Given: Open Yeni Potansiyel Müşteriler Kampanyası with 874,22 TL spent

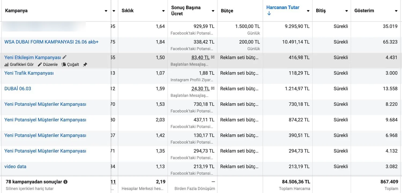Looking at the screenshot, I should click(x=45, y=119).
